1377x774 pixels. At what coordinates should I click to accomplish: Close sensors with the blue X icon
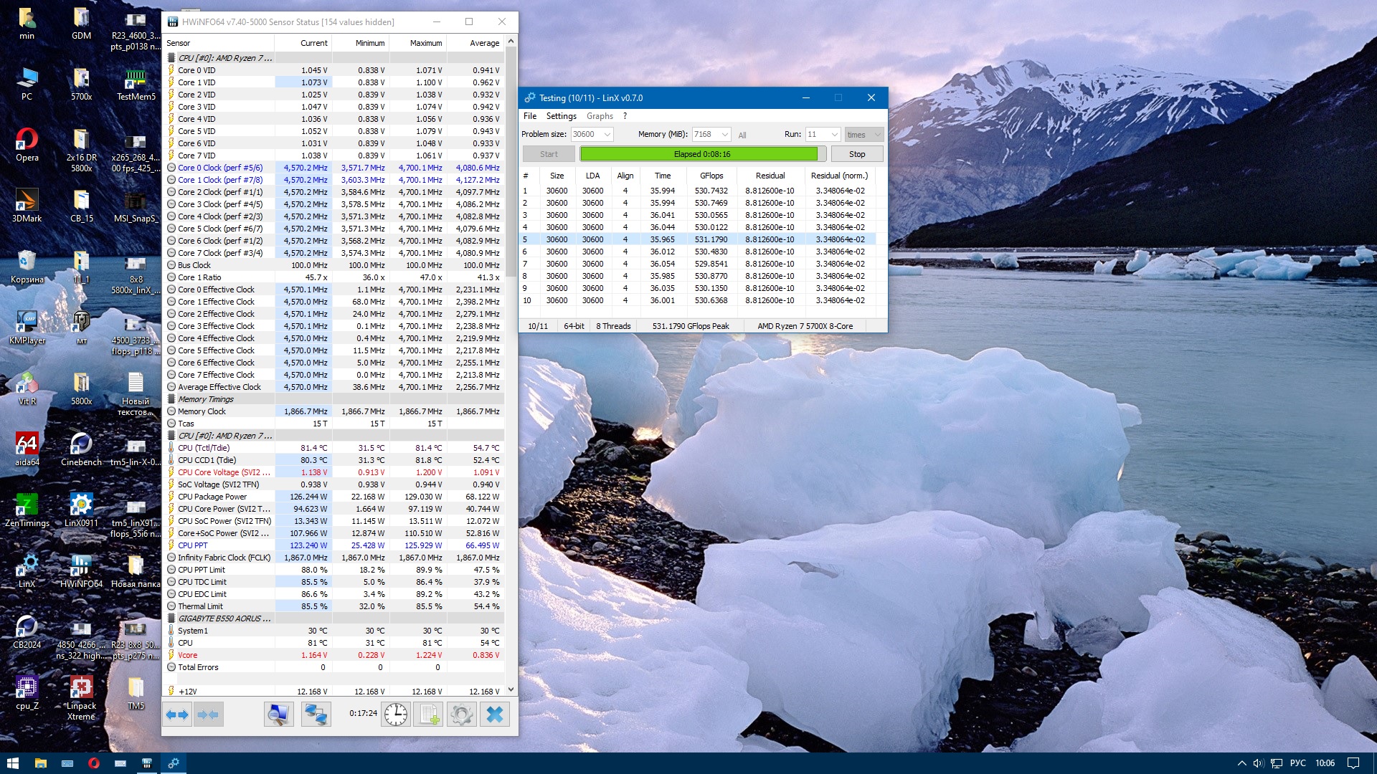point(495,714)
